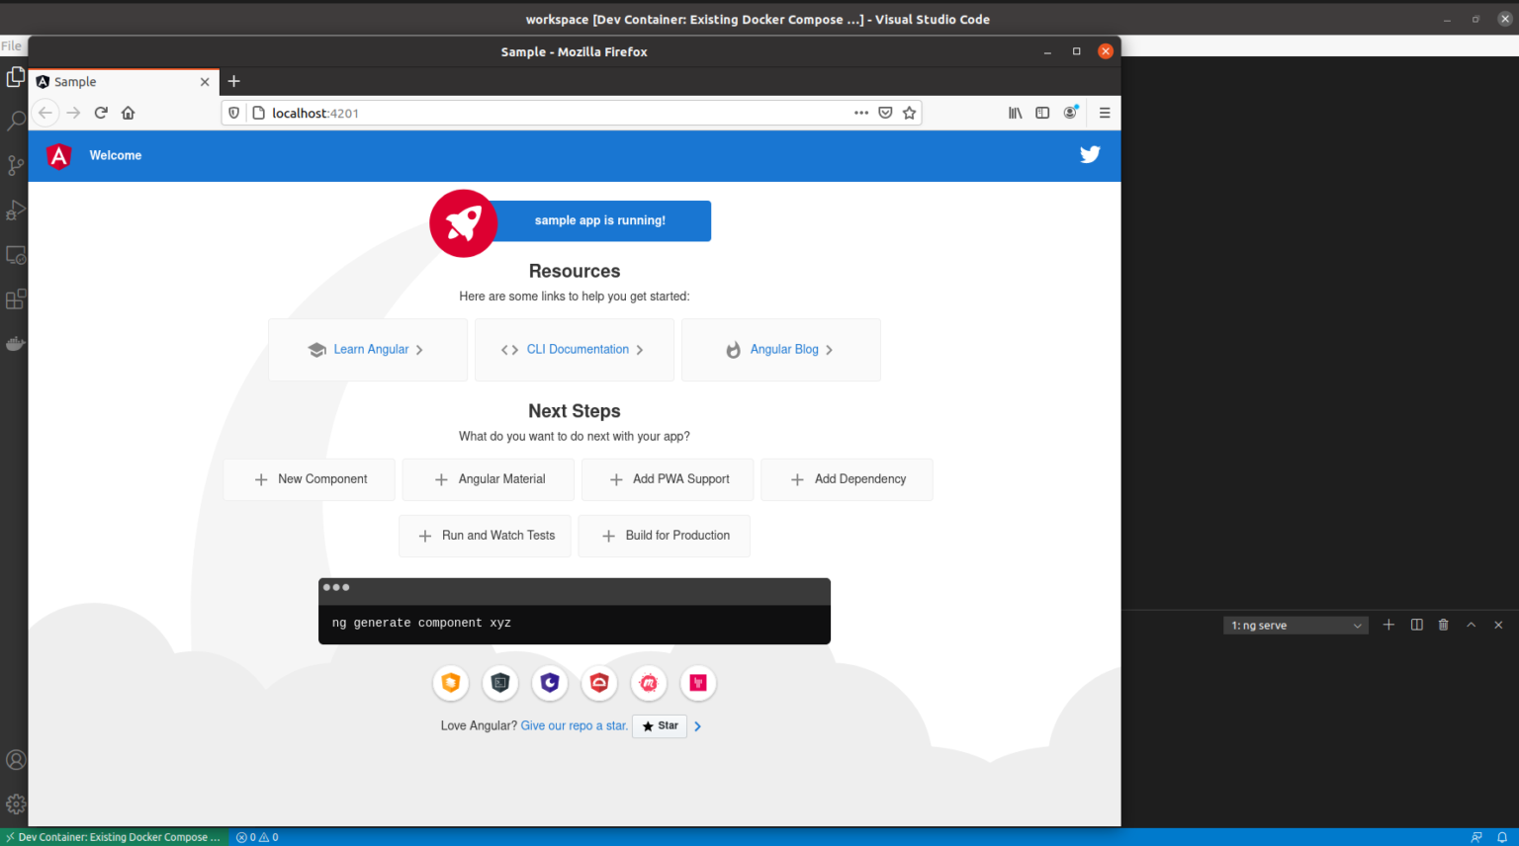Viewport: 1519px width, 846px height.
Task: Click the 'Give our repo a star' link
Action: [573, 725]
